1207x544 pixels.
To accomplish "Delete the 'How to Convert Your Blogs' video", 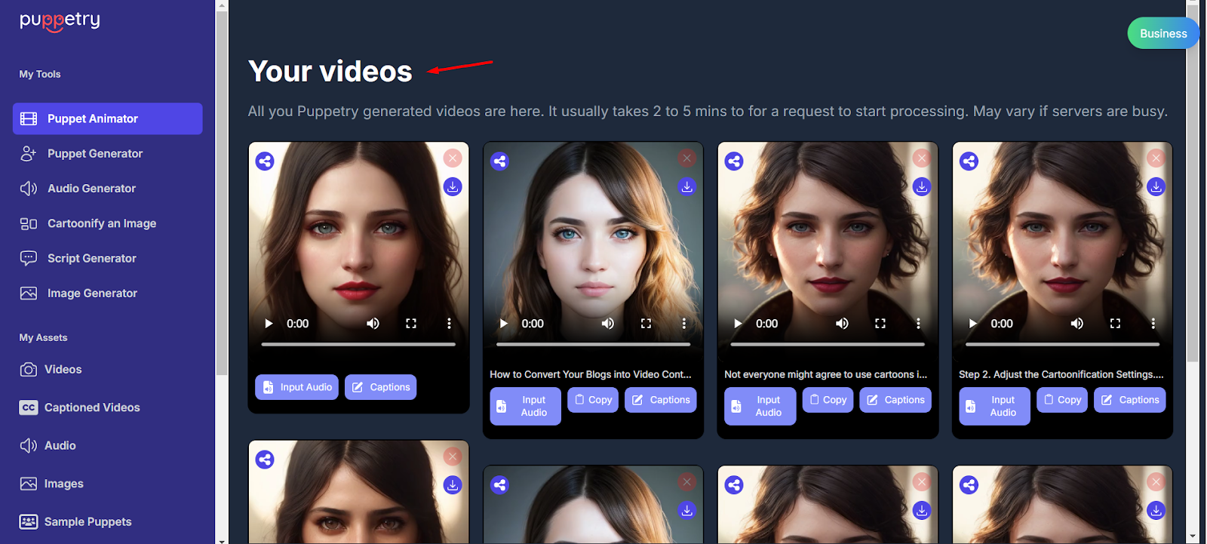I will [x=686, y=158].
